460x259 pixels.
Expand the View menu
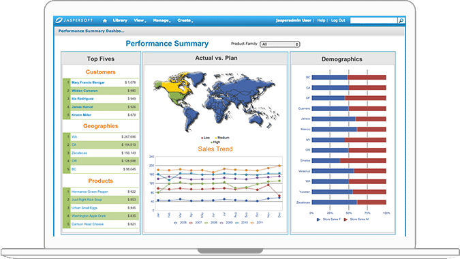click(x=140, y=20)
